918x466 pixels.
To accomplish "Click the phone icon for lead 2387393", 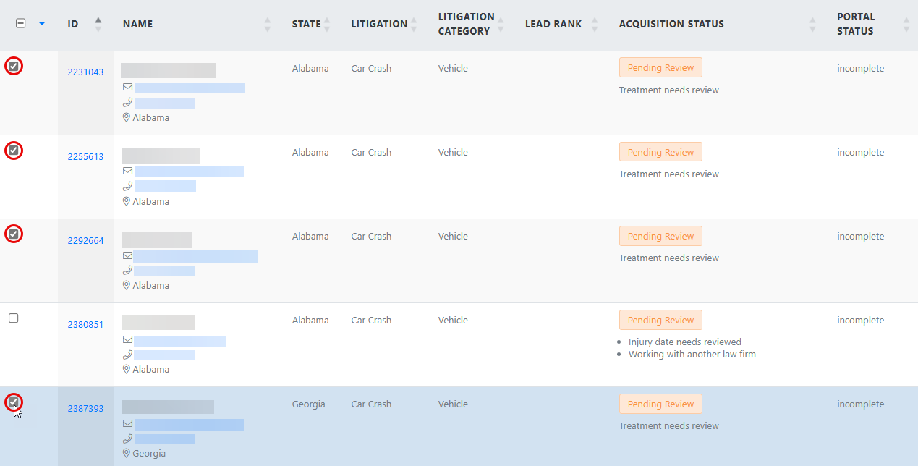I will (x=127, y=439).
